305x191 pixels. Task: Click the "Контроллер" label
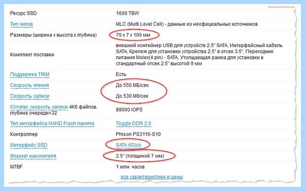[24, 134]
